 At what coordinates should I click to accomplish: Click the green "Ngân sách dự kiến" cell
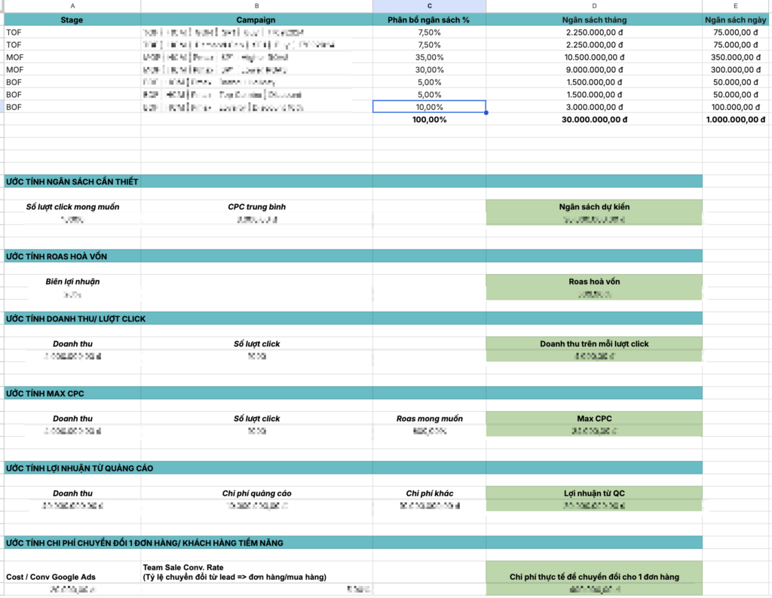pos(594,206)
